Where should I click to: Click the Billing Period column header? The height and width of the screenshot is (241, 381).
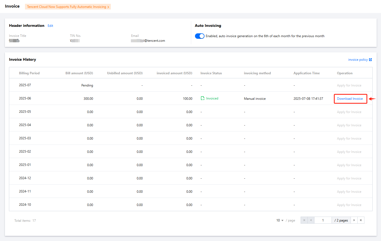point(29,73)
